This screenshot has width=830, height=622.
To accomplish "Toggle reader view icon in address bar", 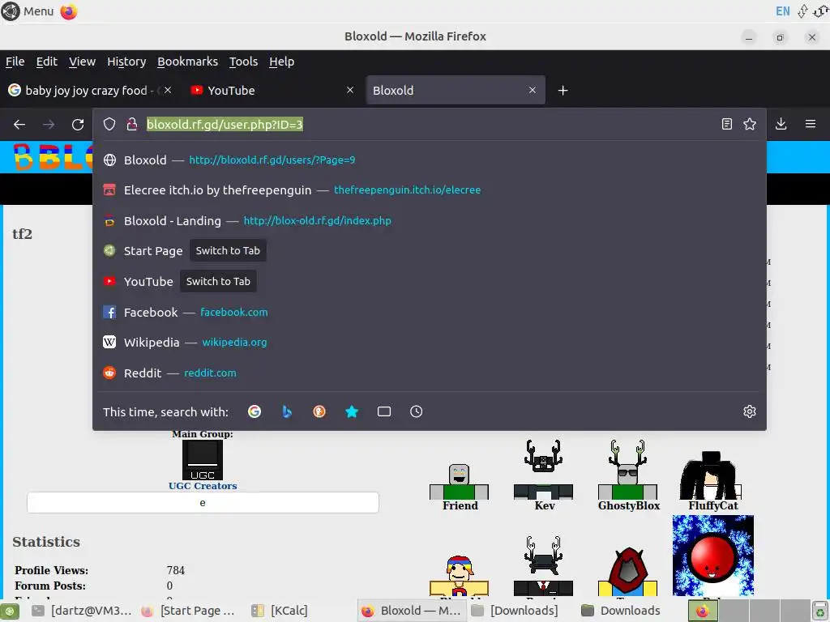I will point(727,124).
